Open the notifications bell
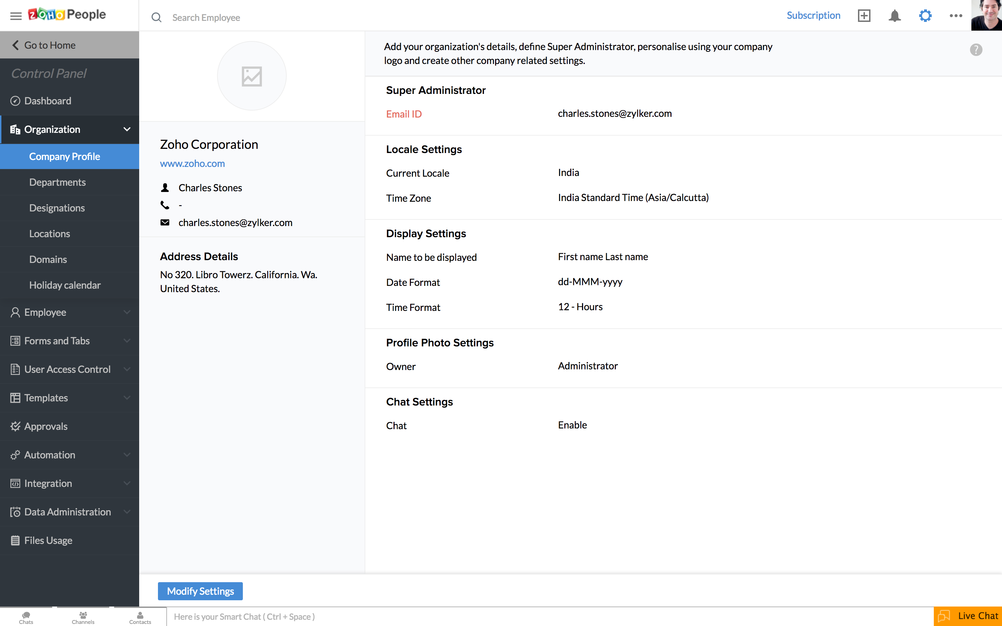 (894, 16)
